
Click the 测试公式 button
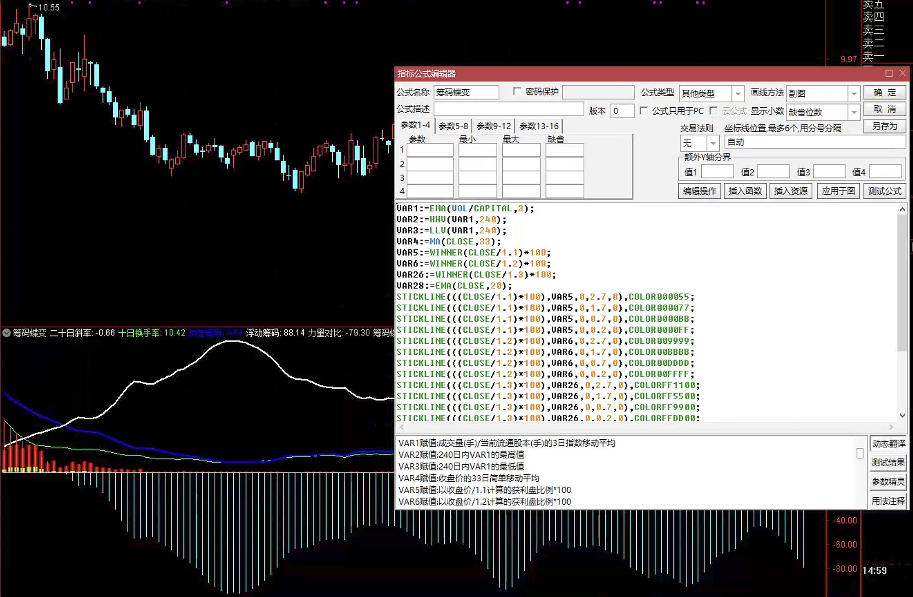point(884,191)
